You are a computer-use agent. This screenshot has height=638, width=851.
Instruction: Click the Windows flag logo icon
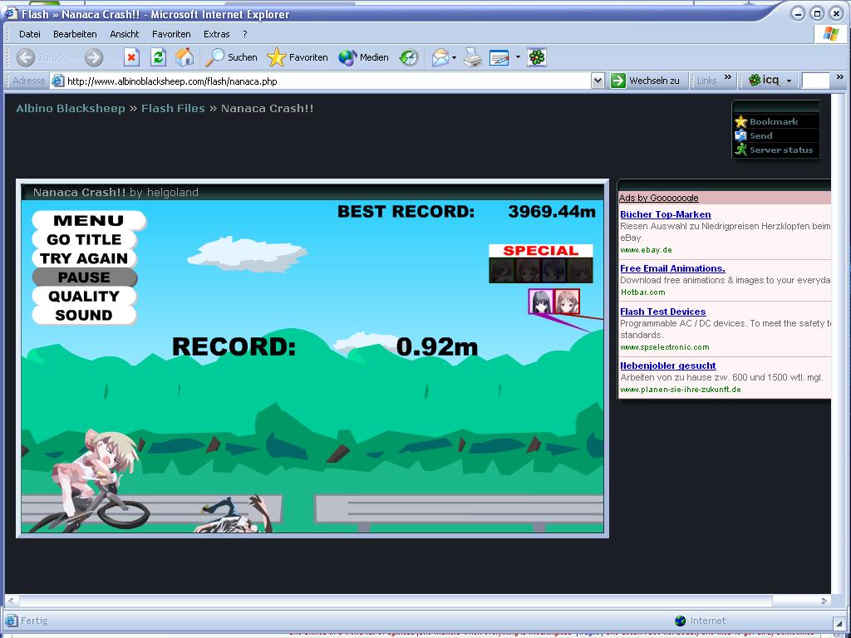point(830,34)
